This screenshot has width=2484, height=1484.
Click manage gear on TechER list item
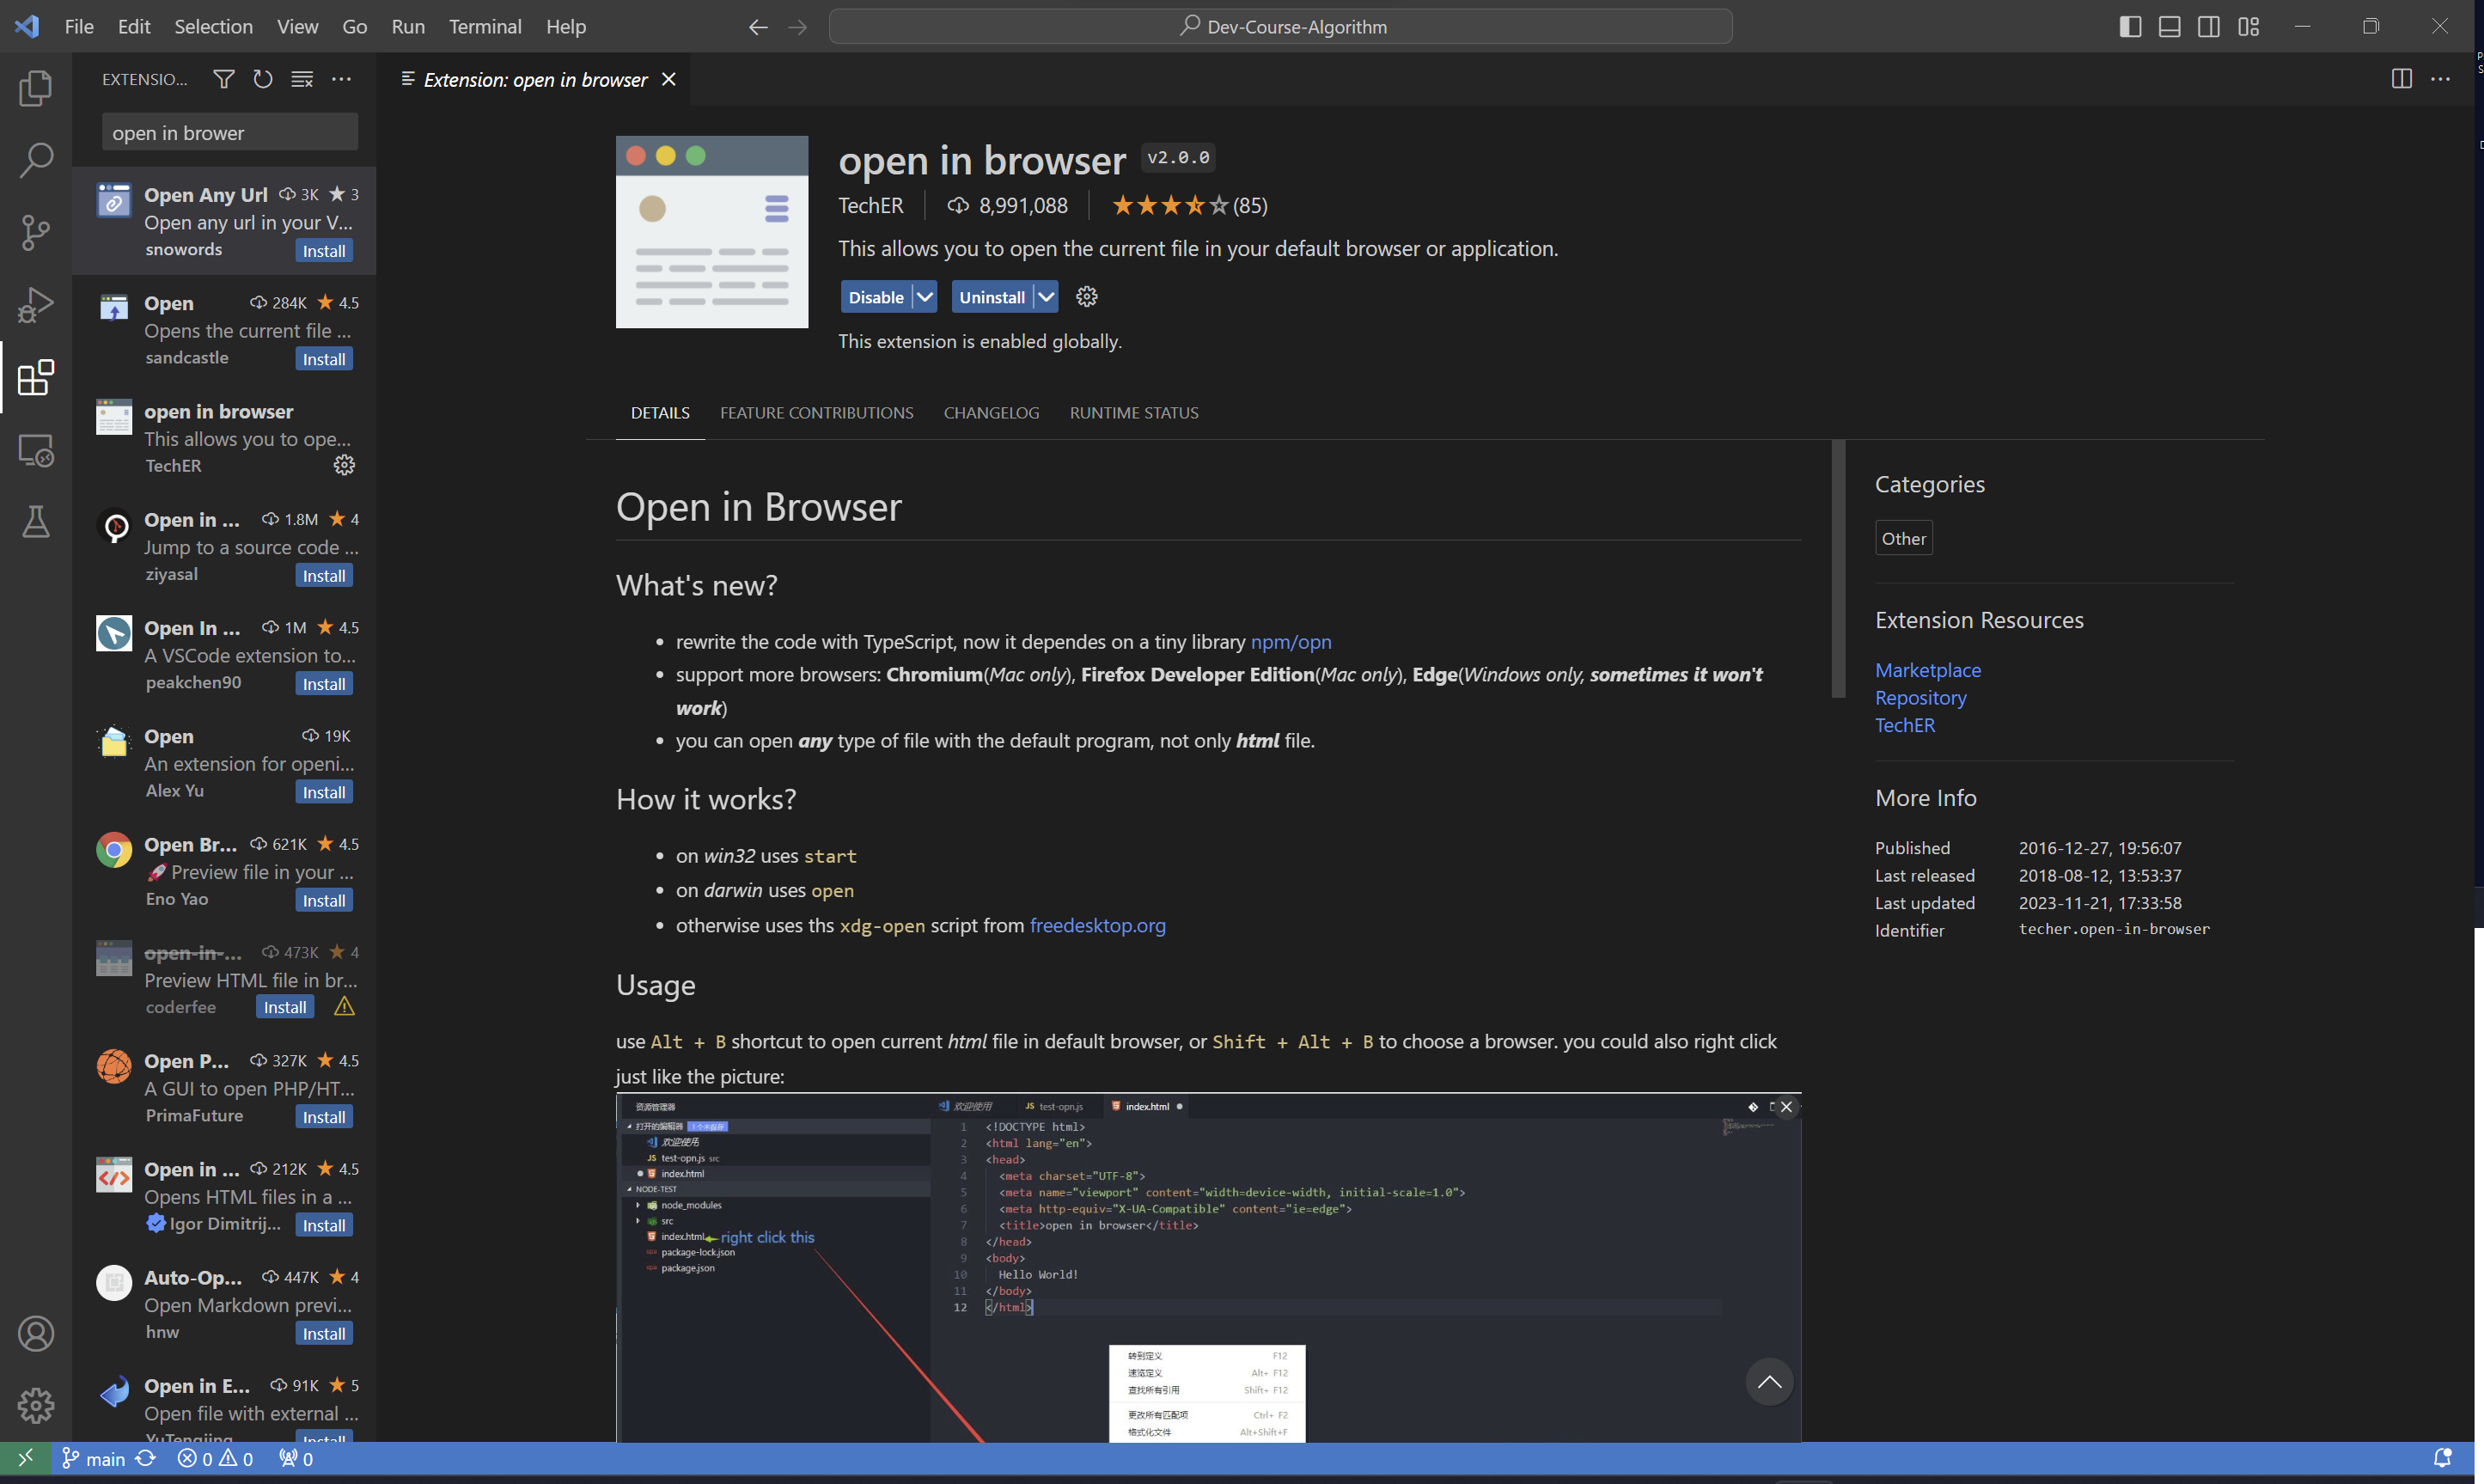tap(344, 465)
